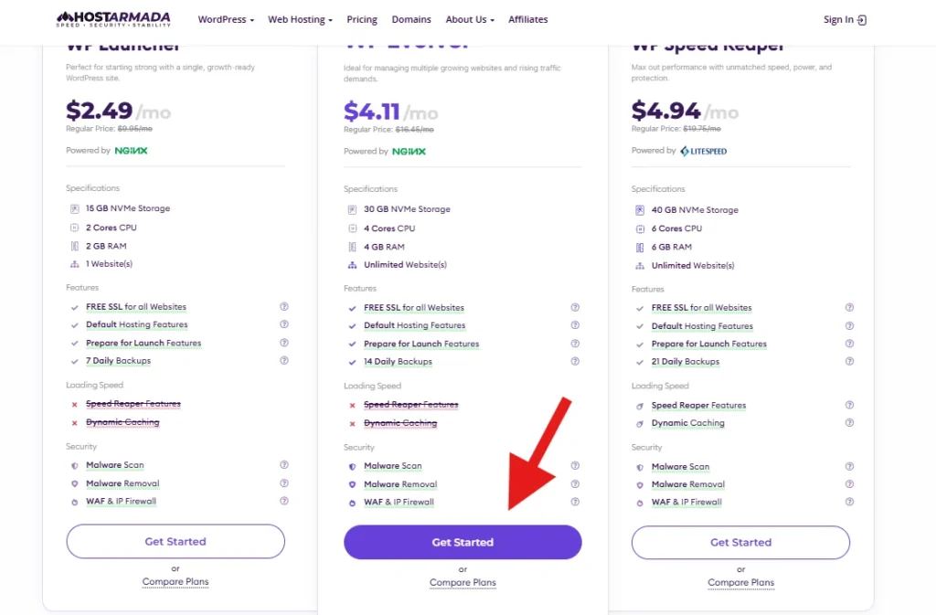Expand the About Us dropdown menu
The image size is (936, 615).
pyautogui.click(x=470, y=19)
